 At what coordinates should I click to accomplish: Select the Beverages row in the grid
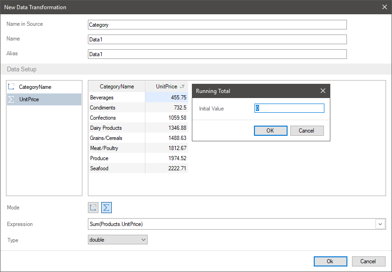click(x=102, y=98)
